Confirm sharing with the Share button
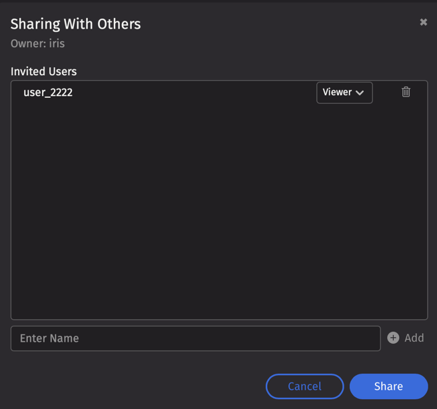This screenshot has height=409, width=437. coord(388,386)
